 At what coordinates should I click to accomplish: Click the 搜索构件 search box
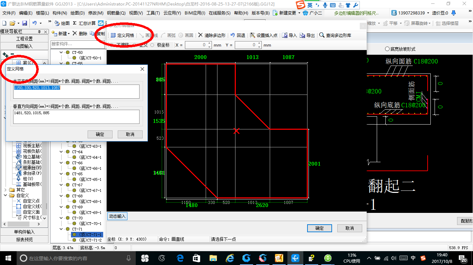78,44
